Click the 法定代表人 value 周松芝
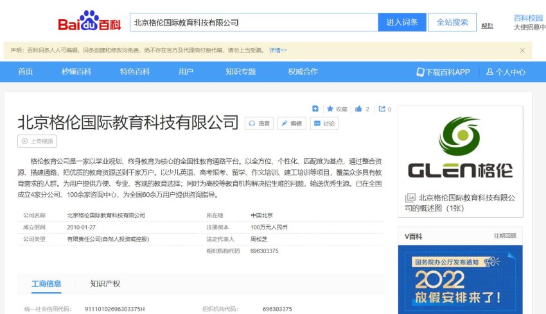 259,239
